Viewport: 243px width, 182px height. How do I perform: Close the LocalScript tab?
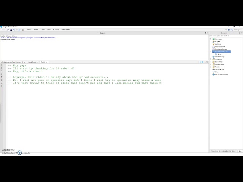pos(37,62)
